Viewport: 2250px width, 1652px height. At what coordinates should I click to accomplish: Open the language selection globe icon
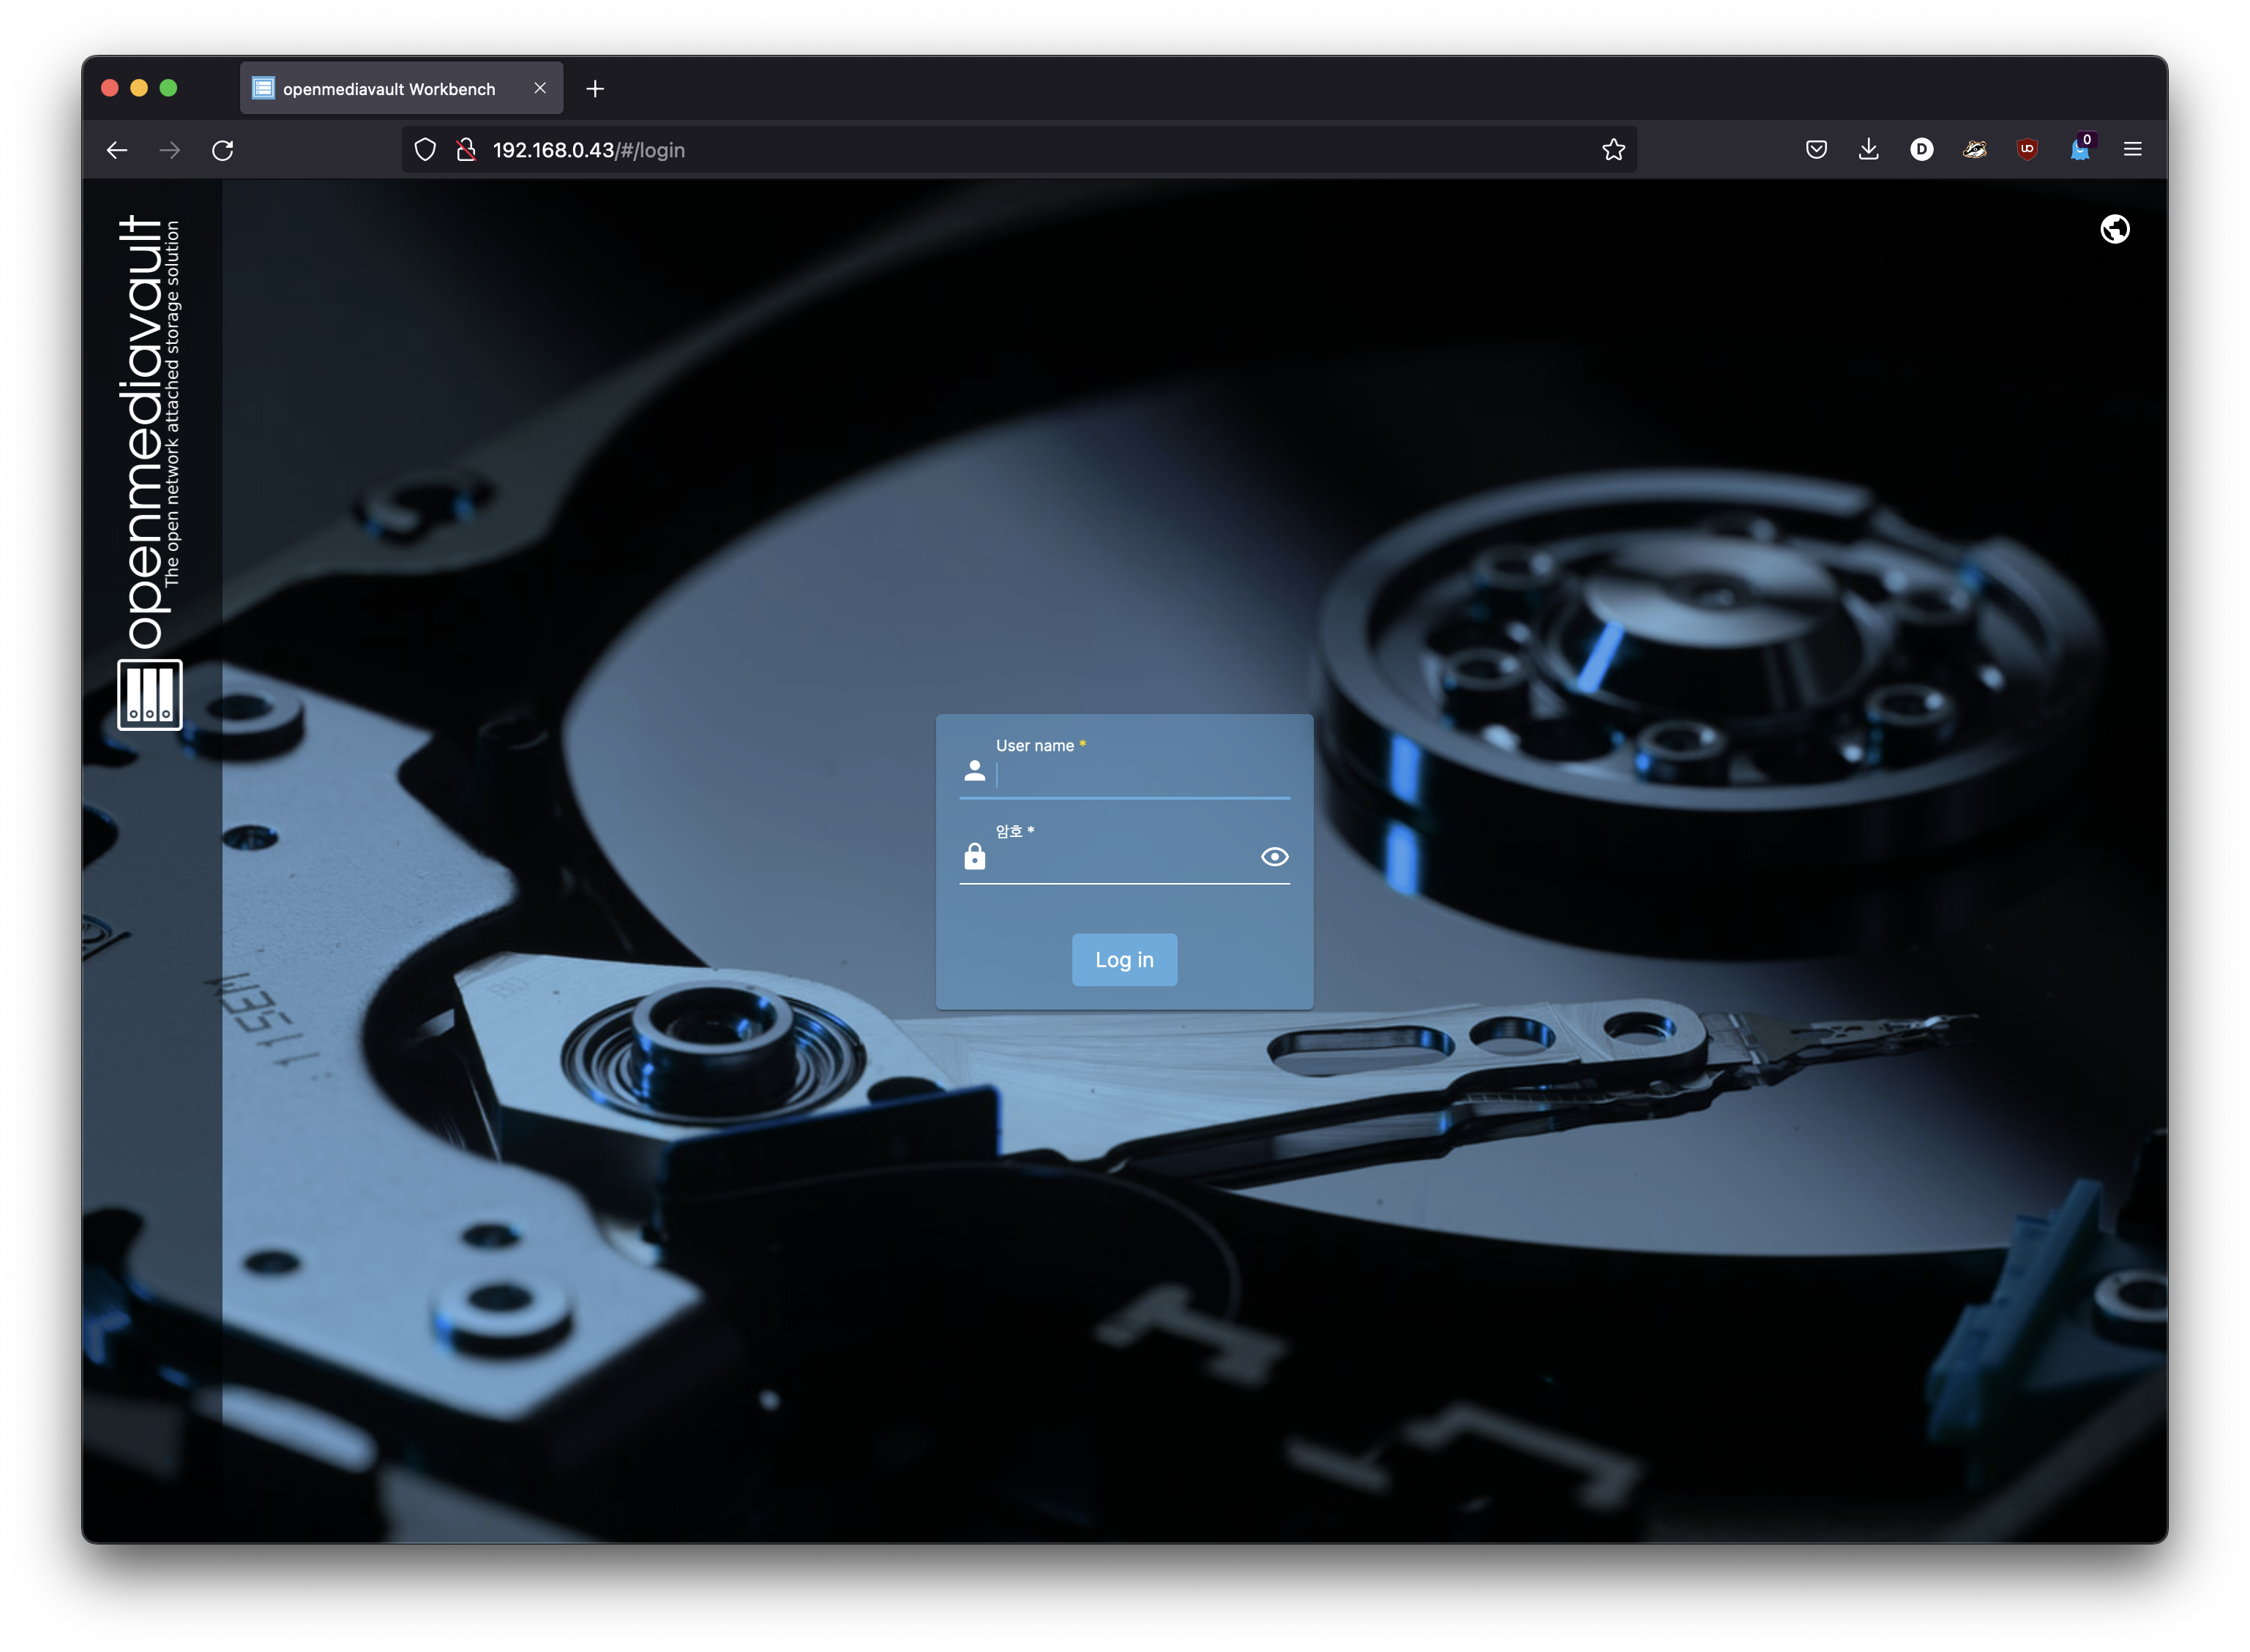pos(2114,230)
